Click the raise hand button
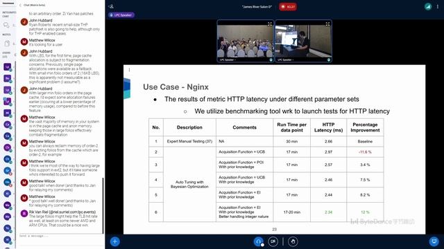 [x=293, y=241]
